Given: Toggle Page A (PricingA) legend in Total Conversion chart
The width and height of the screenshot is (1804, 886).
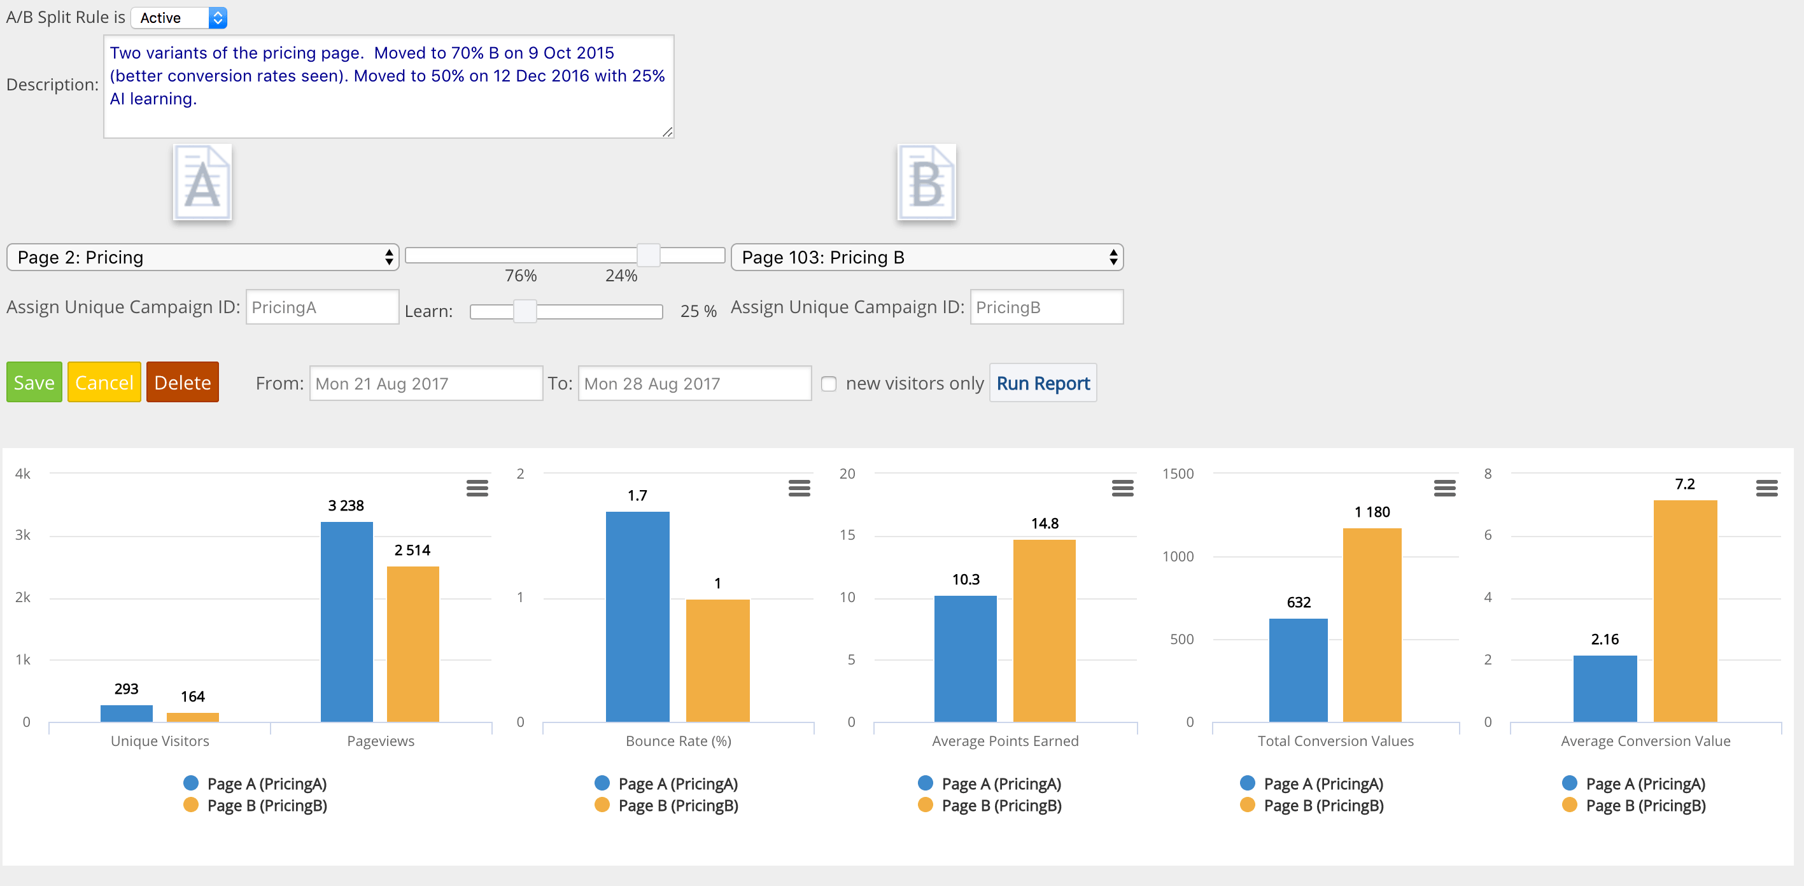Looking at the screenshot, I should tap(1322, 784).
